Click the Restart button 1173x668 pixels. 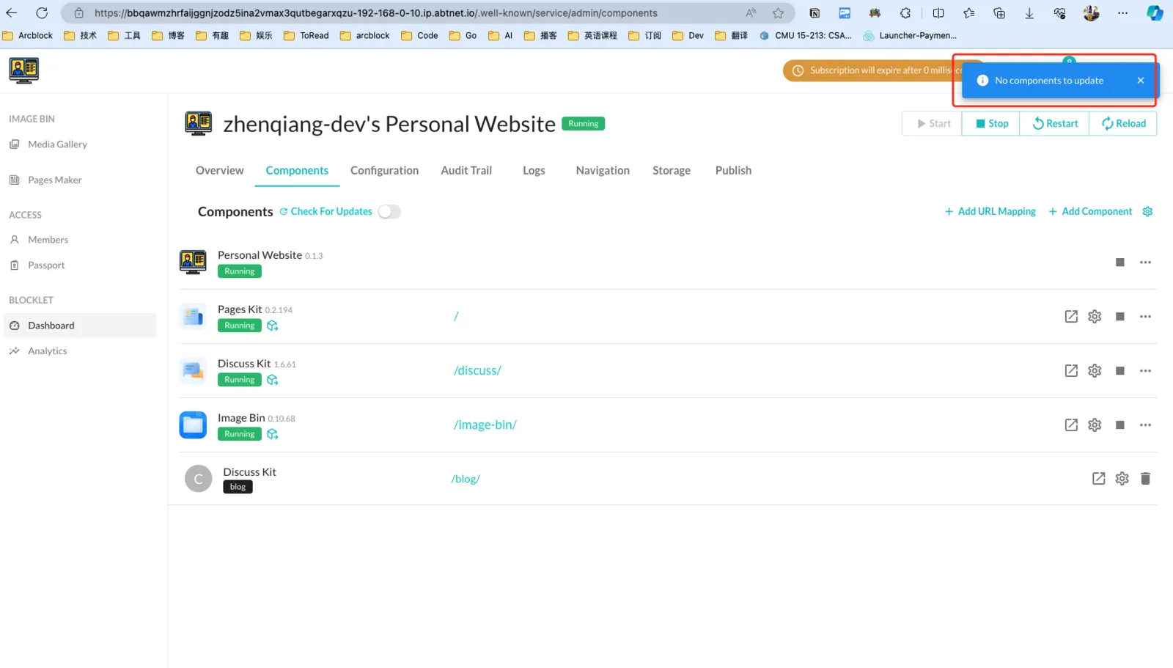1055,124
